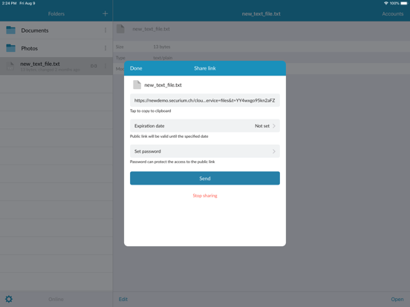Open the Set password option
The width and height of the screenshot is (410, 307).
click(205, 151)
